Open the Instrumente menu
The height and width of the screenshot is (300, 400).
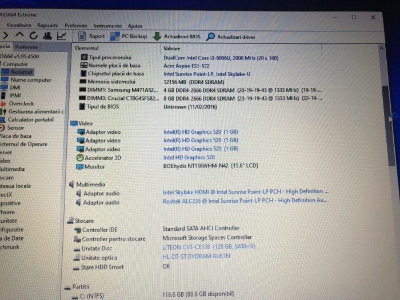pos(107,26)
